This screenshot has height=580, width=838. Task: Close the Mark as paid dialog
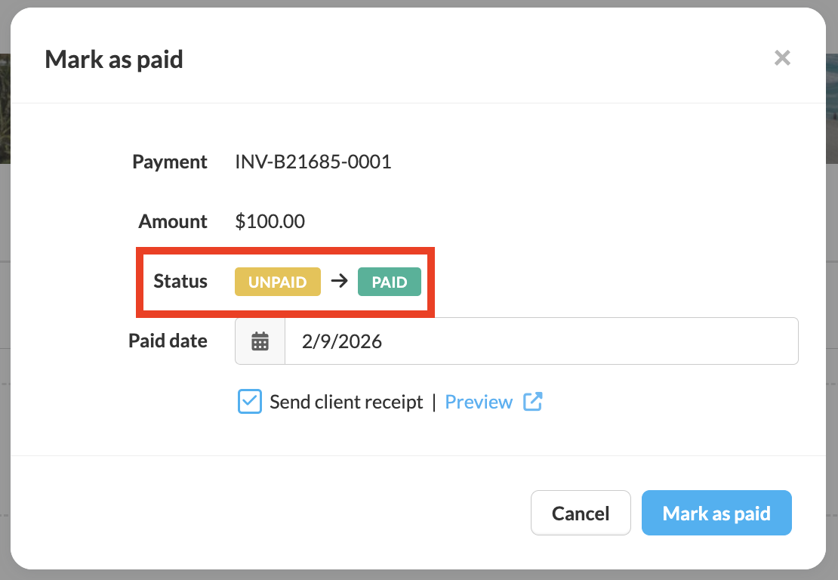(782, 58)
